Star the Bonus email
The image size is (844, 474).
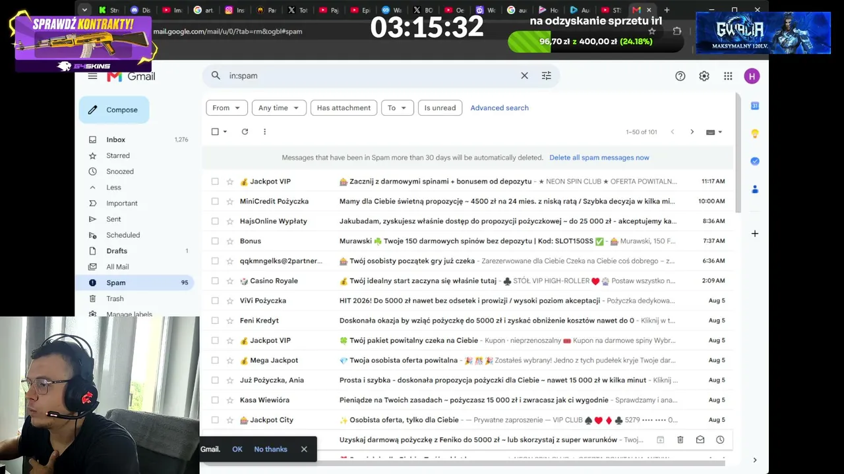[x=230, y=241]
